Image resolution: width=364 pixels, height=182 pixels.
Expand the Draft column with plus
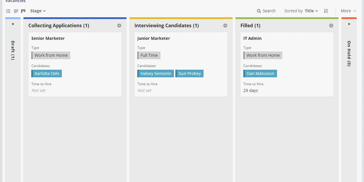tap(13, 24)
